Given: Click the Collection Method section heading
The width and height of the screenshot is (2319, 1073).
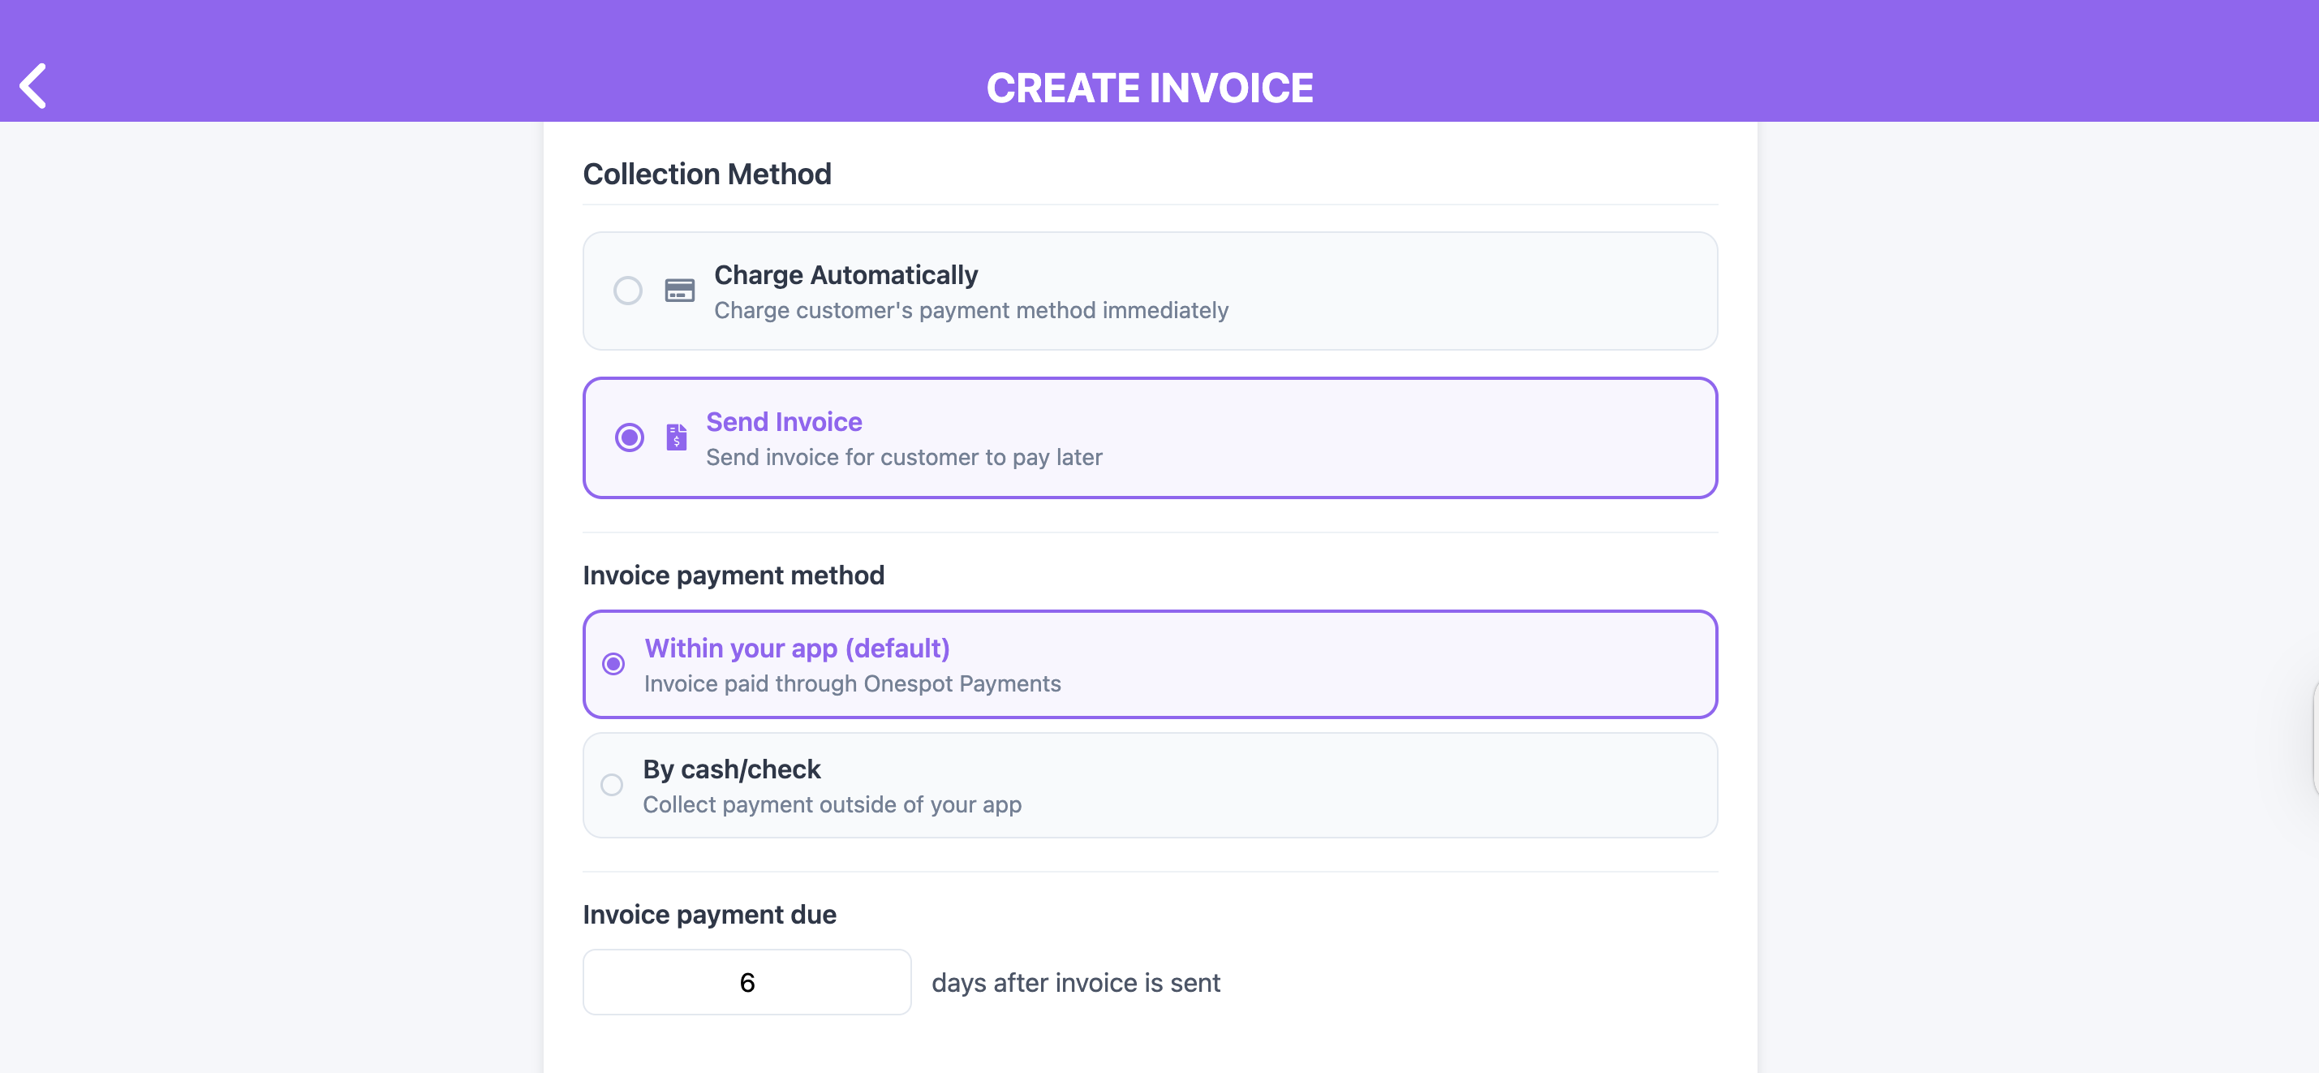Looking at the screenshot, I should (x=707, y=174).
